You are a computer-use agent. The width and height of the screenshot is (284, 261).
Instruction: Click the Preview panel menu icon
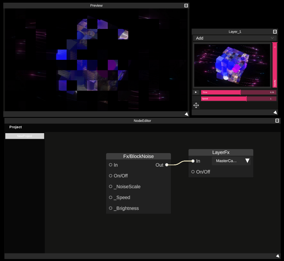[186, 5]
